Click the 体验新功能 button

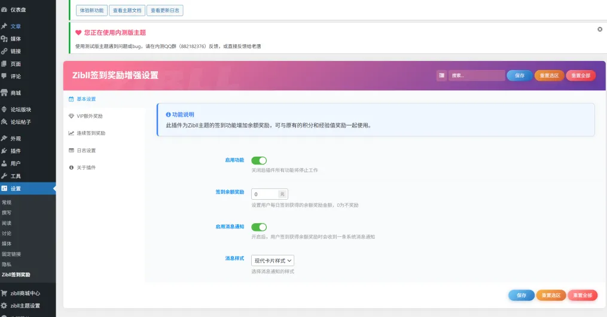coord(91,10)
